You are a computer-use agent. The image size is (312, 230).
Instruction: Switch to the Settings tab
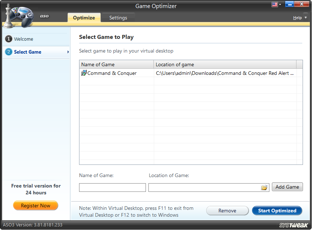[x=118, y=17]
